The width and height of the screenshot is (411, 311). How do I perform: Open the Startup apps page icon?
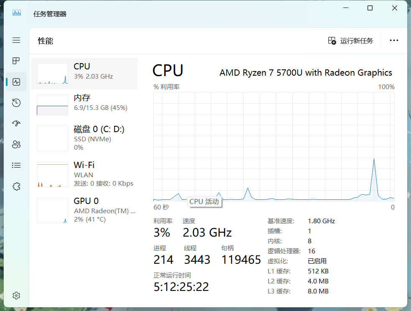(x=16, y=123)
